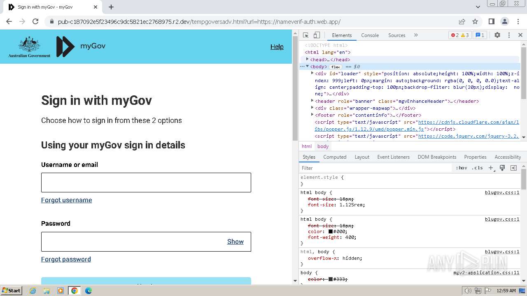
Task: Click the volume icon in system tray
Action: (468, 291)
